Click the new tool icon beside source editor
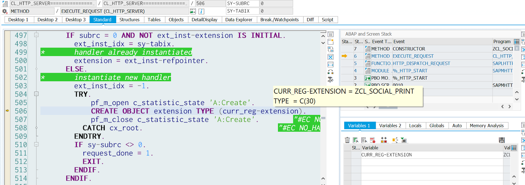The height and width of the screenshot is (185, 525). point(330,42)
